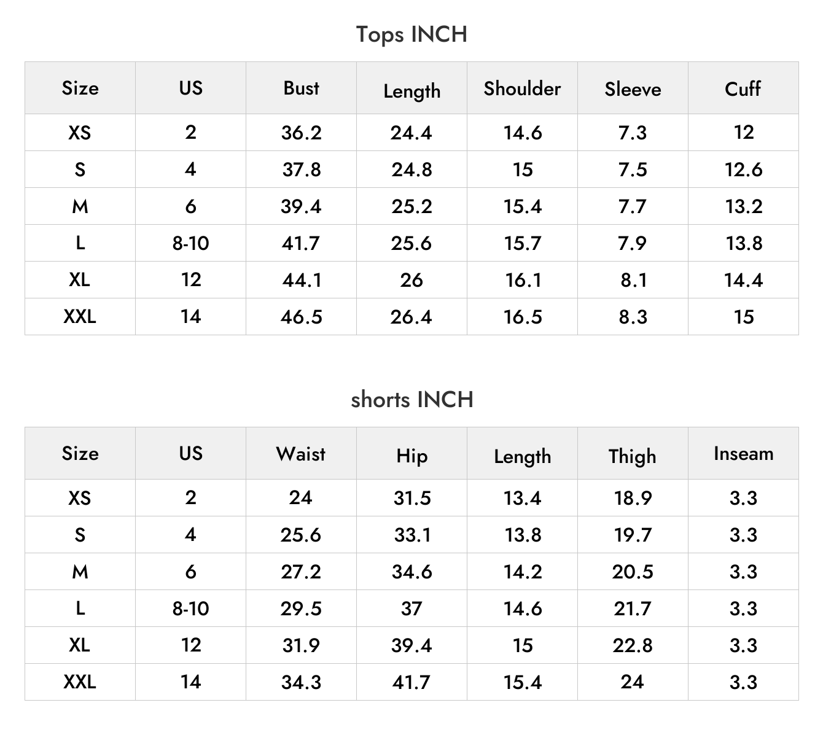Click the Sleeve column header

633,89
